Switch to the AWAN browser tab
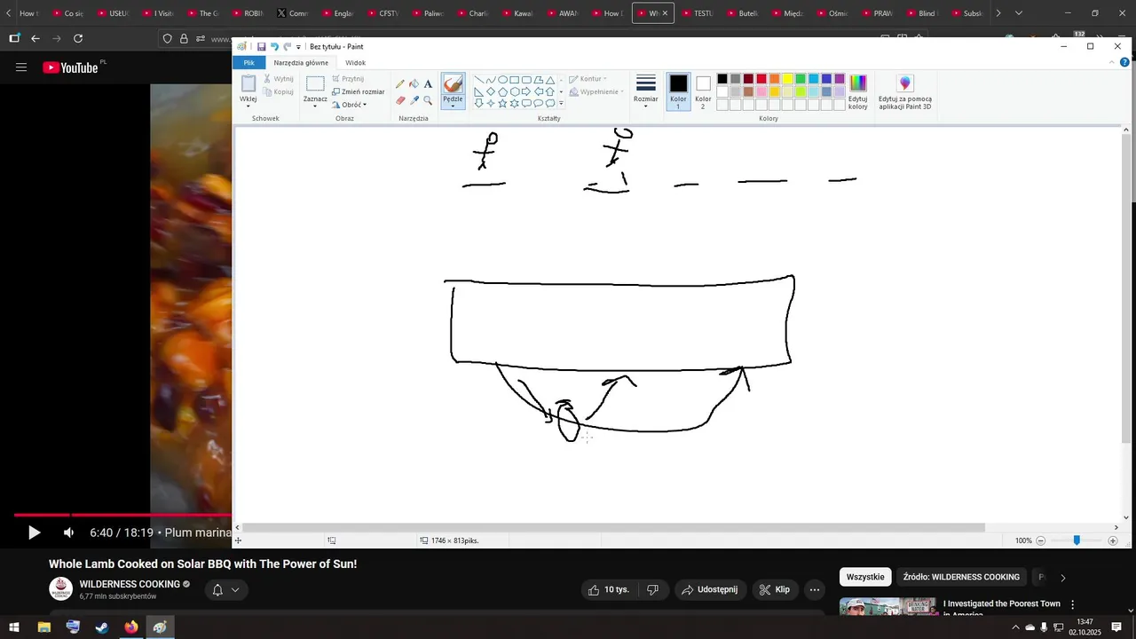The width and height of the screenshot is (1136, 639). pyautogui.click(x=563, y=13)
